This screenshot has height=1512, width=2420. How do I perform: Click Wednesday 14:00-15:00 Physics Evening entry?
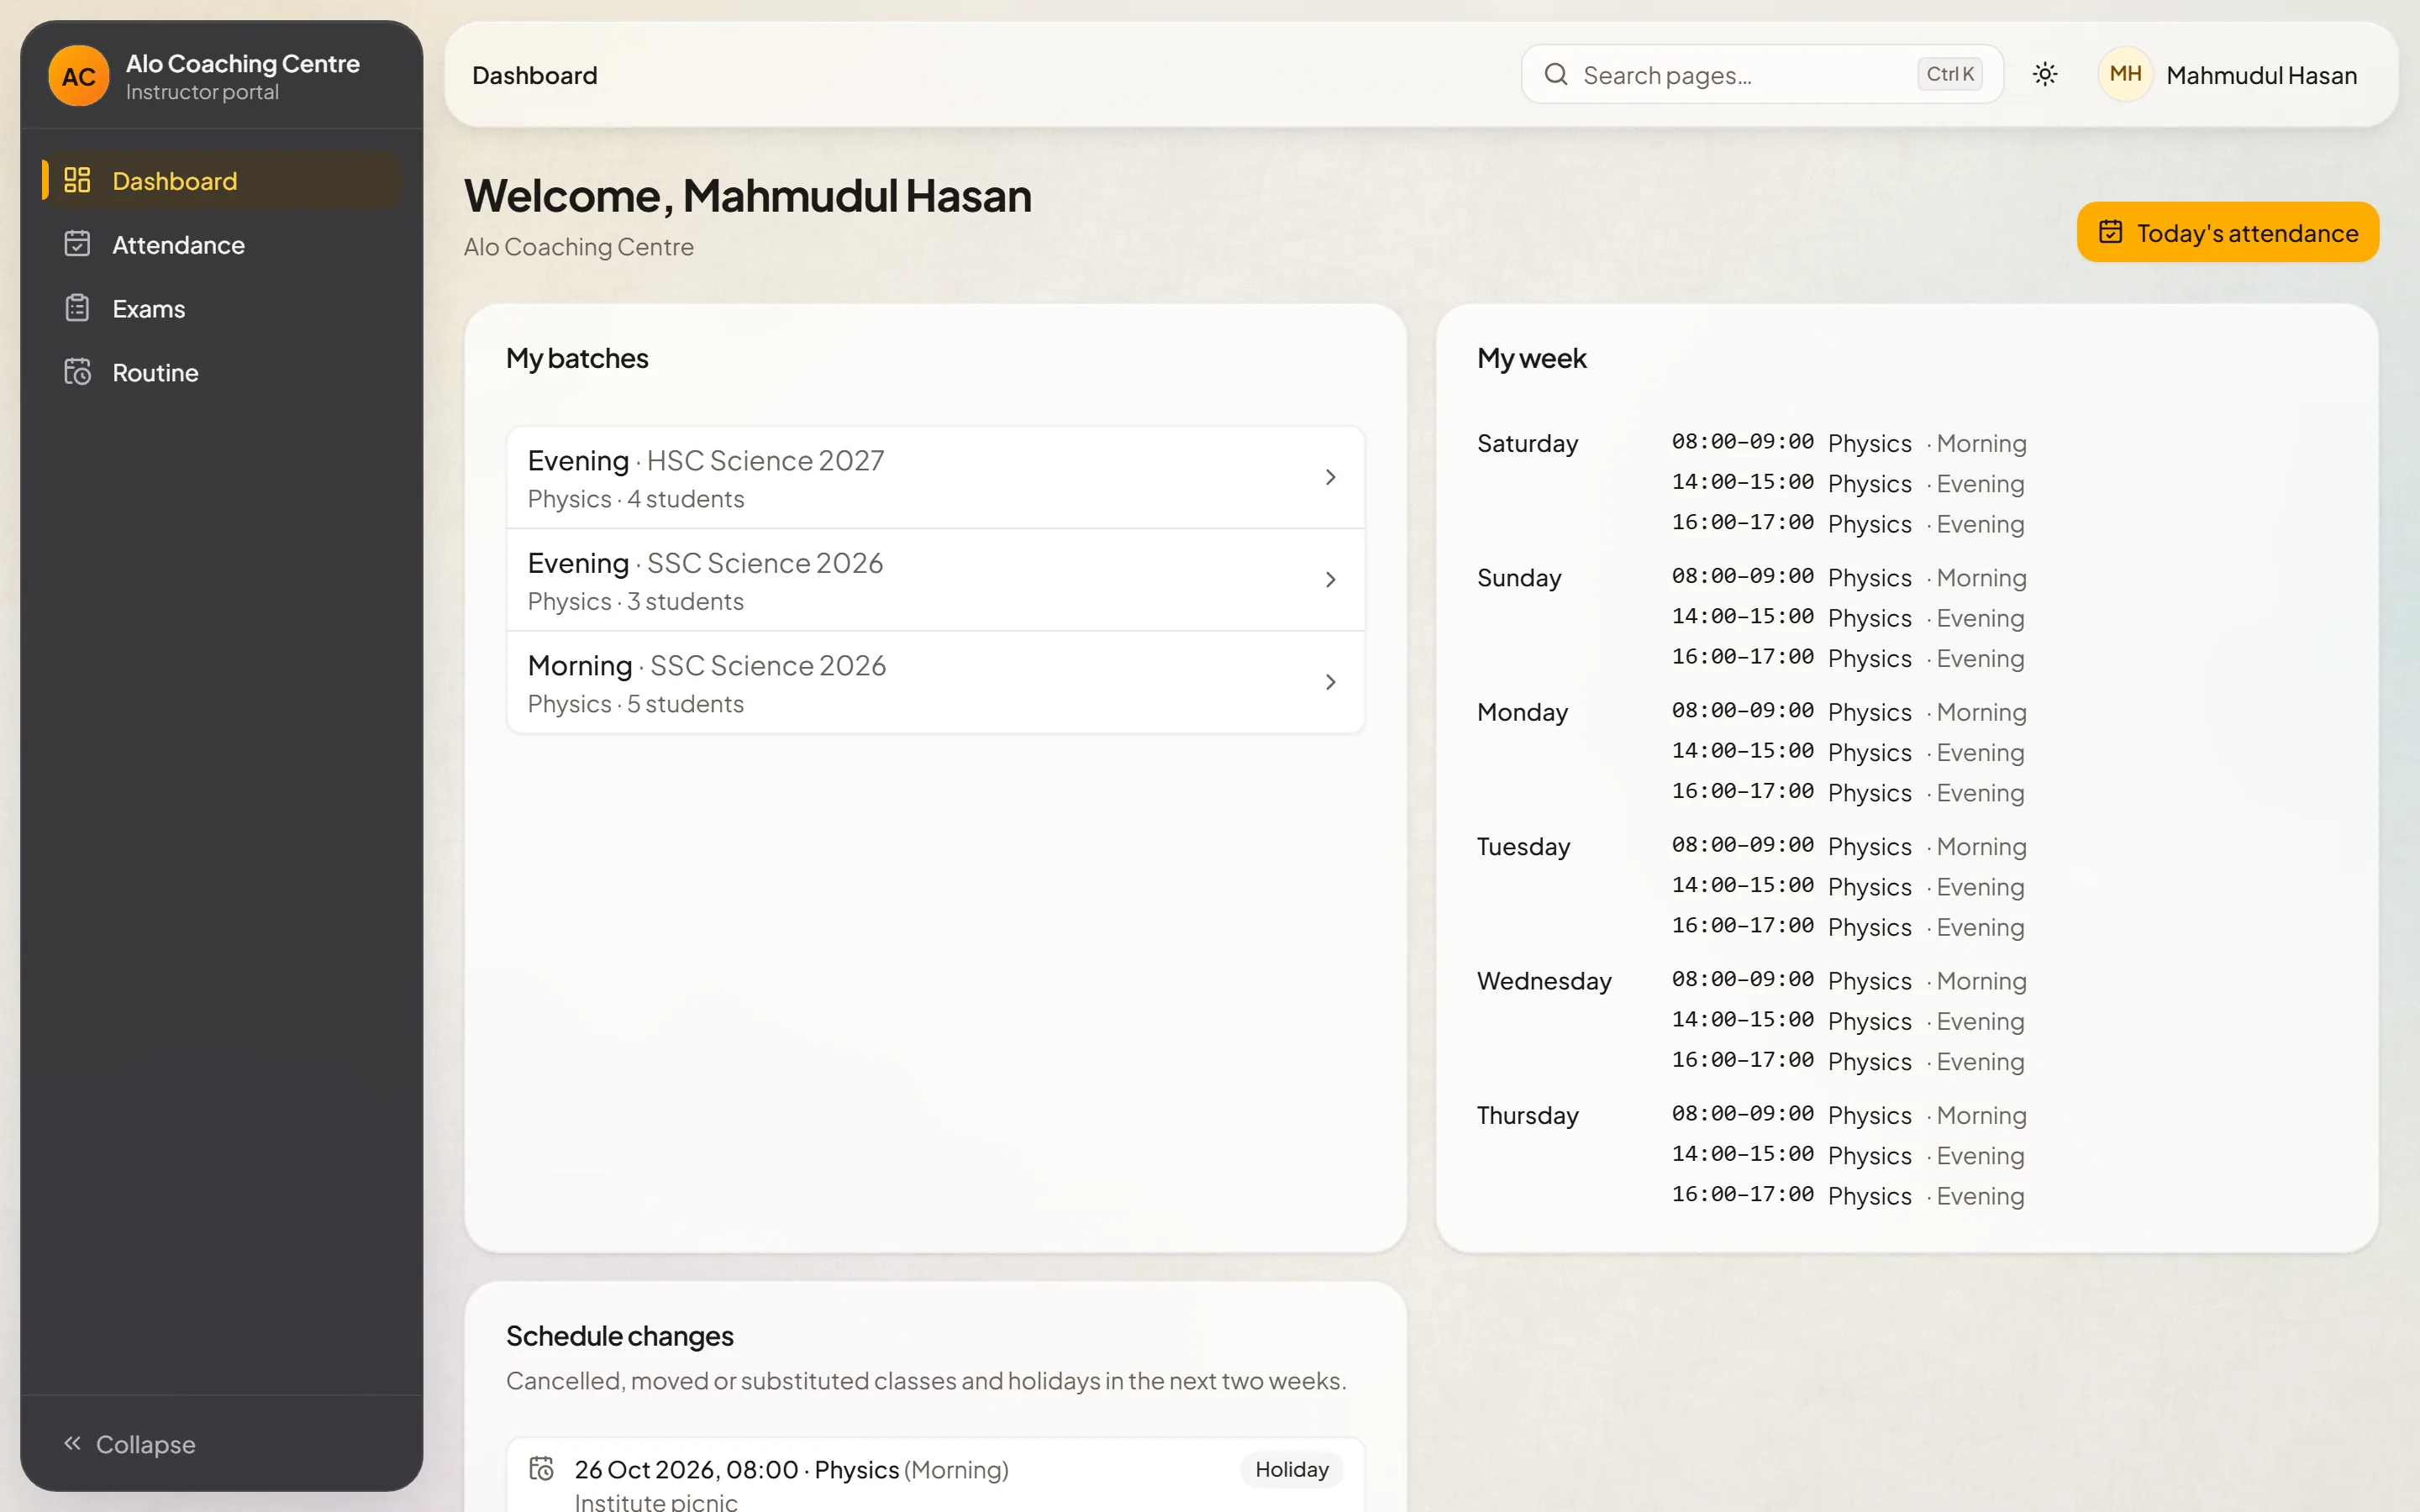[1848, 1021]
